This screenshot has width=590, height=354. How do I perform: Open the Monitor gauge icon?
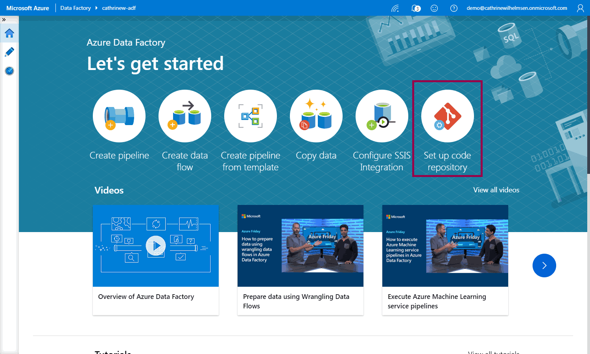tap(9, 71)
